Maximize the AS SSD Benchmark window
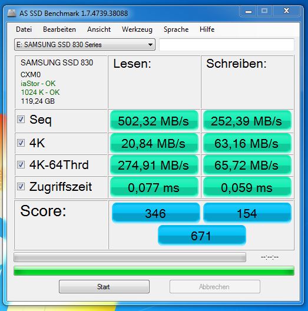308x311 pixels. coord(264,11)
